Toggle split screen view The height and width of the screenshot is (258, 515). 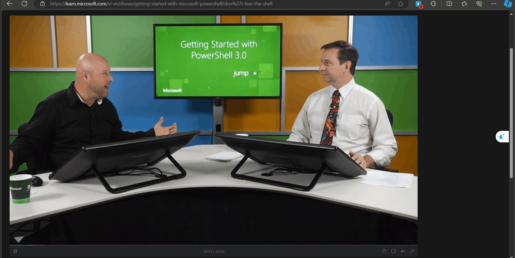[450, 4]
